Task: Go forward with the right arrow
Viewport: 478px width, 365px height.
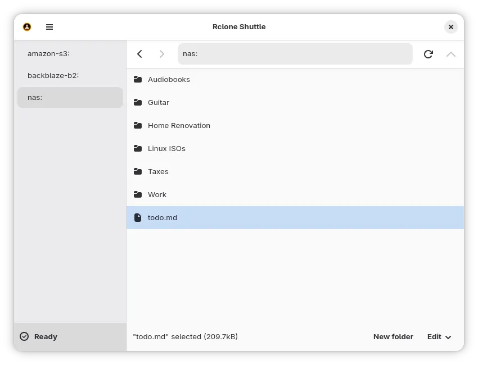Action: point(162,54)
